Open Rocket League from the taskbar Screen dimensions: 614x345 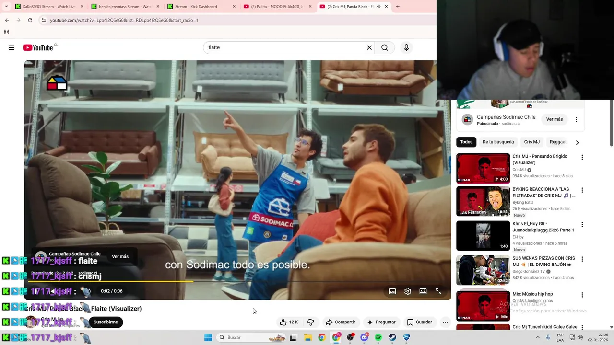[407, 337]
